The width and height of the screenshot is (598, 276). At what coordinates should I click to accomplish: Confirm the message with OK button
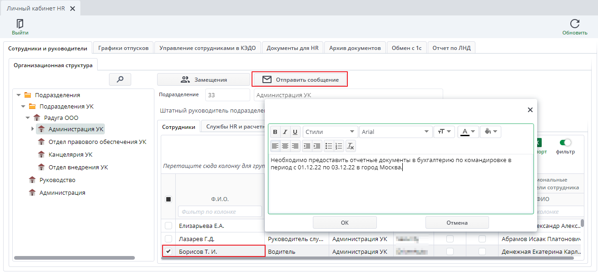[345, 222]
